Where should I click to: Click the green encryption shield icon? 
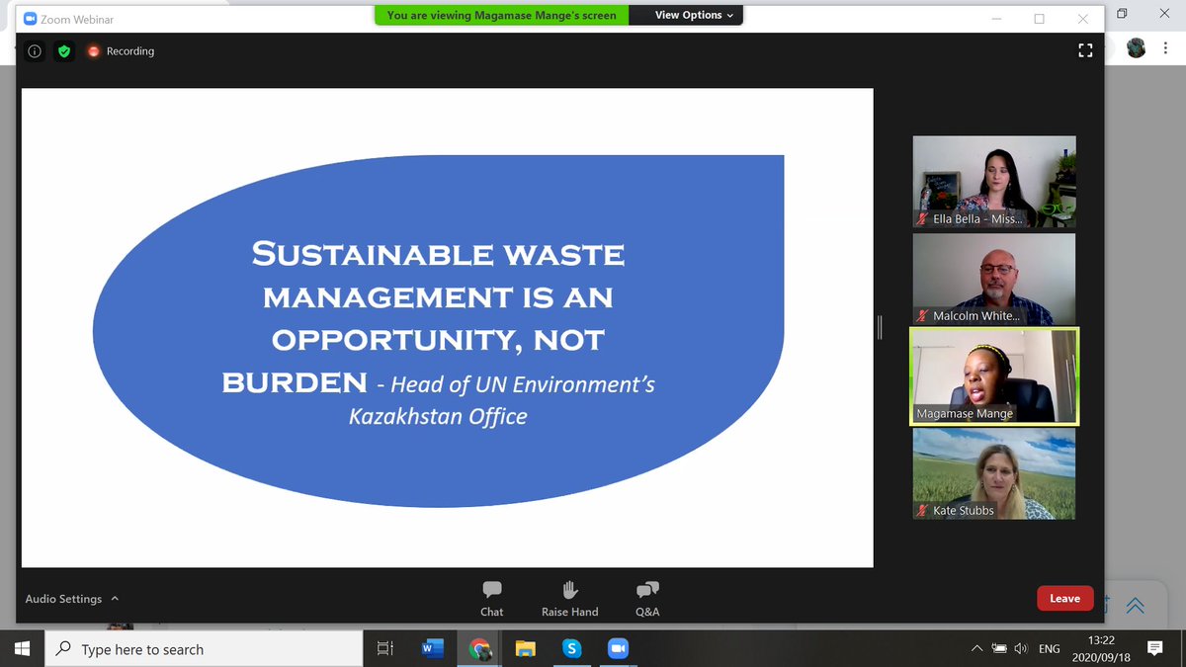pyautogui.click(x=64, y=51)
